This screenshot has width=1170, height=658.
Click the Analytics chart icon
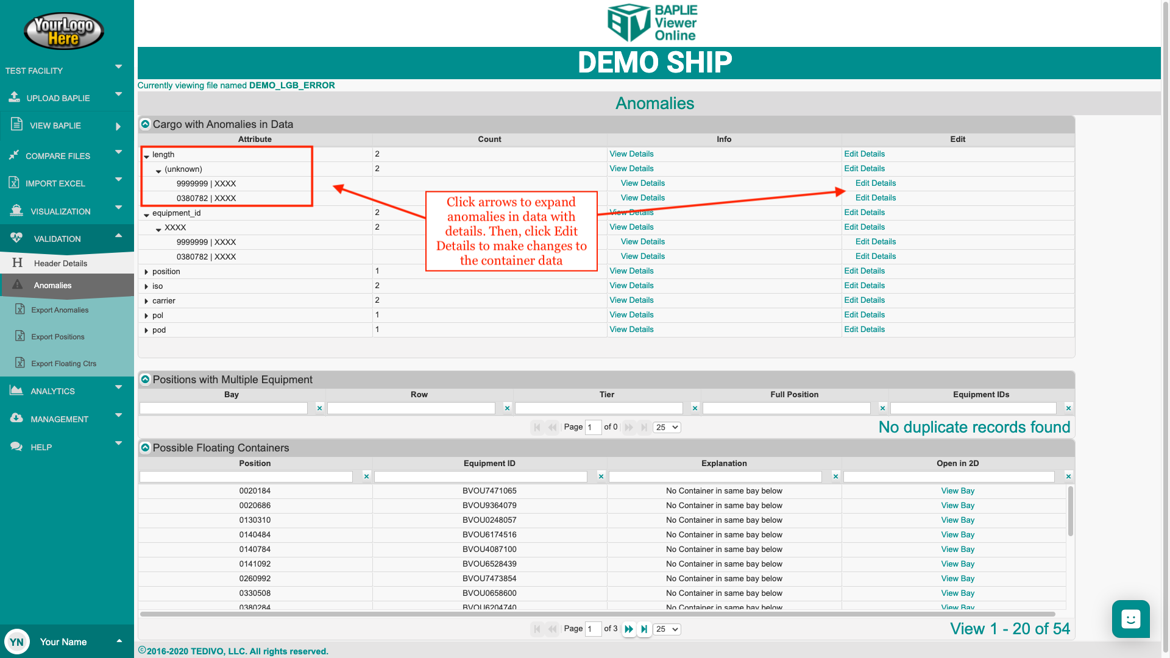pos(16,391)
